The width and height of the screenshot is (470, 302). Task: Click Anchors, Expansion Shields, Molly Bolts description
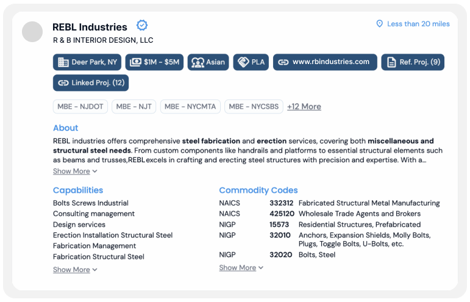coord(365,239)
